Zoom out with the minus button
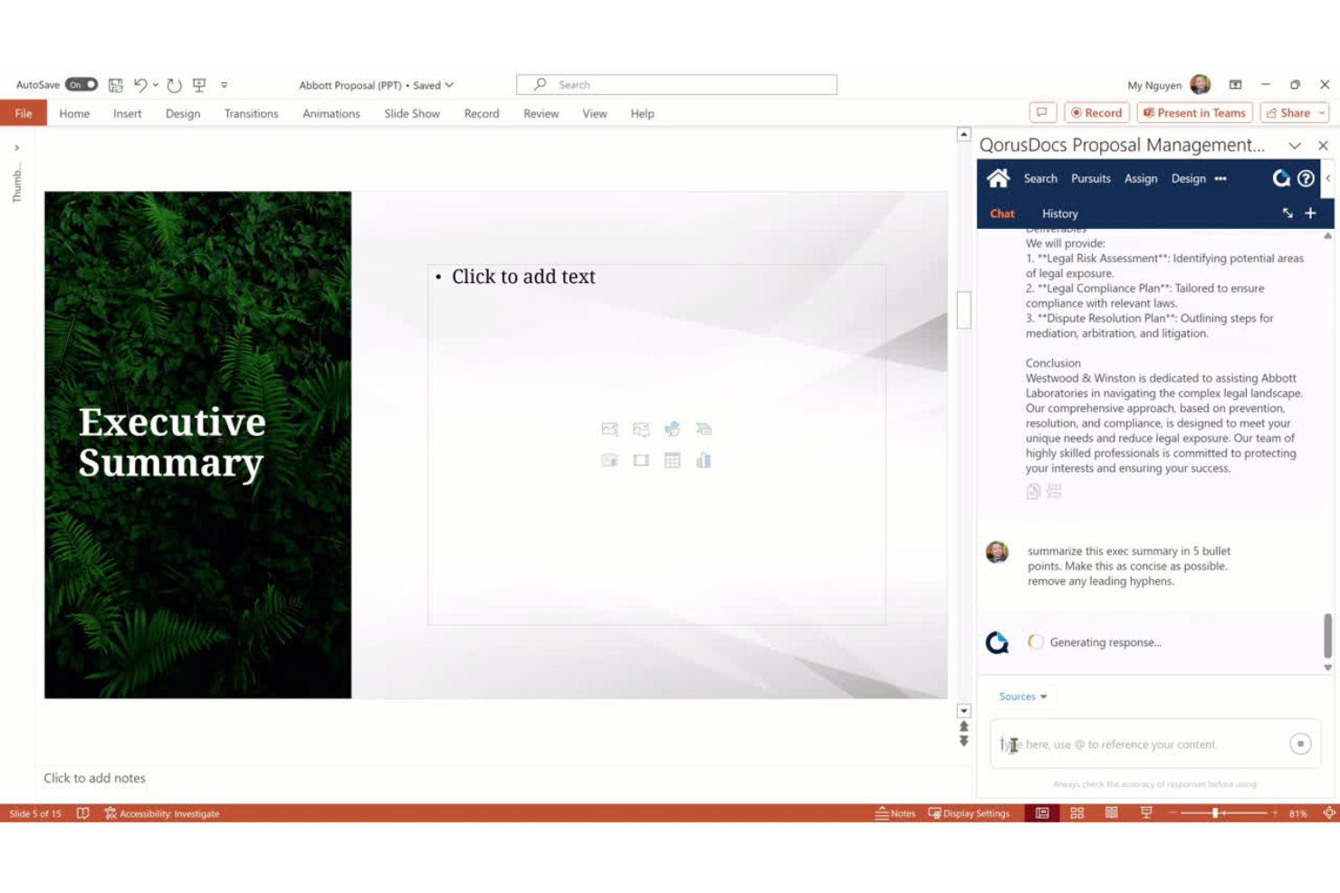Viewport: 1340px width, 893px height. tap(1172, 813)
